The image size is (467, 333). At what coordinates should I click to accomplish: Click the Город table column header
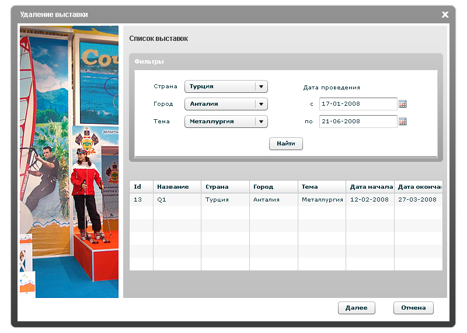pos(273,187)
